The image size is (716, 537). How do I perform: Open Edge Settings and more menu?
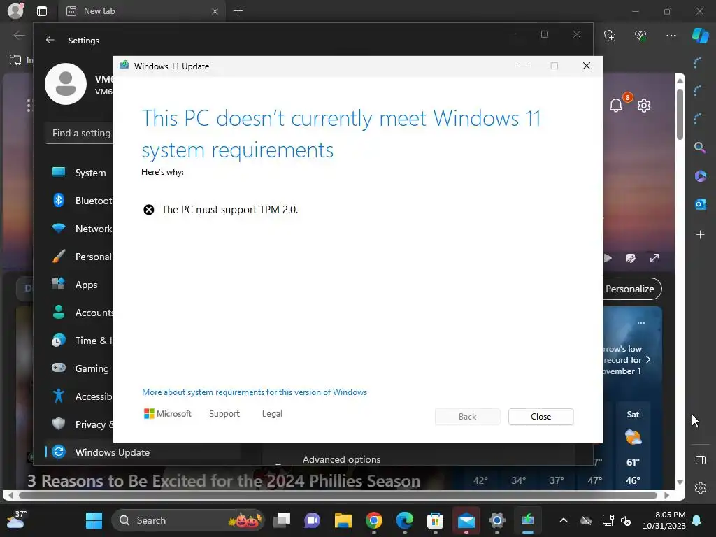(x=671, y=36)
